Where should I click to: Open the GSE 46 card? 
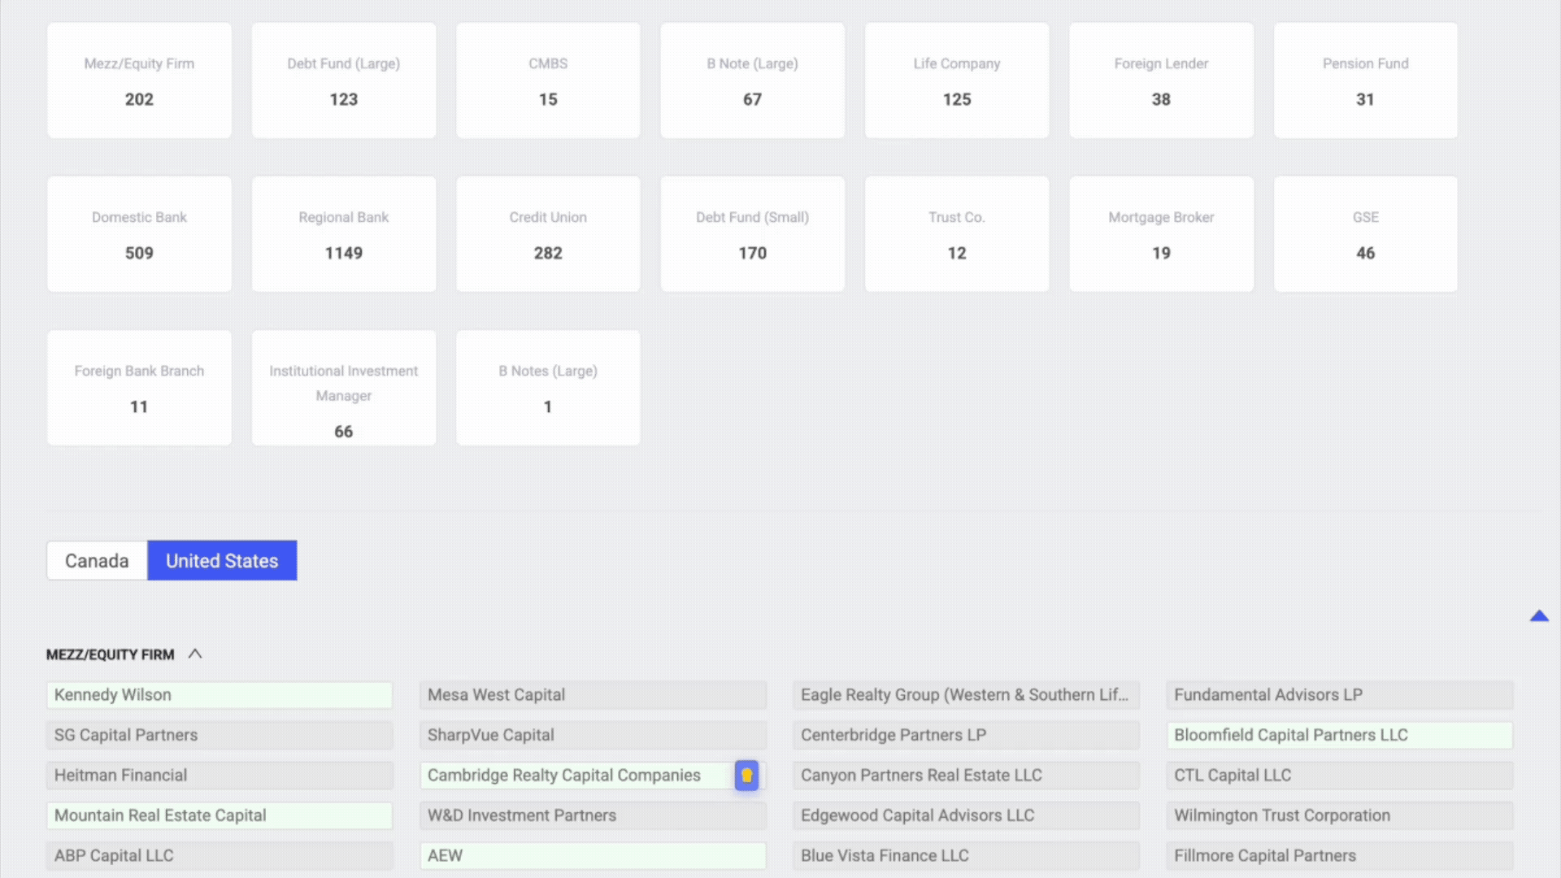pos(1365,234)
